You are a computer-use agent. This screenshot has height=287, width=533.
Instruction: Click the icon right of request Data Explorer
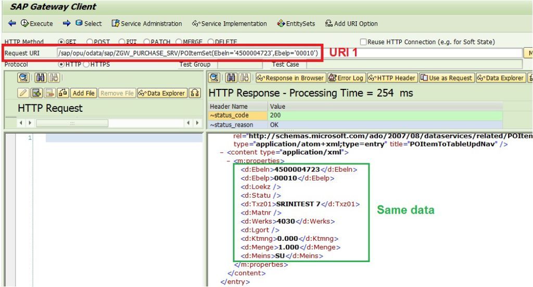[195, 93]
